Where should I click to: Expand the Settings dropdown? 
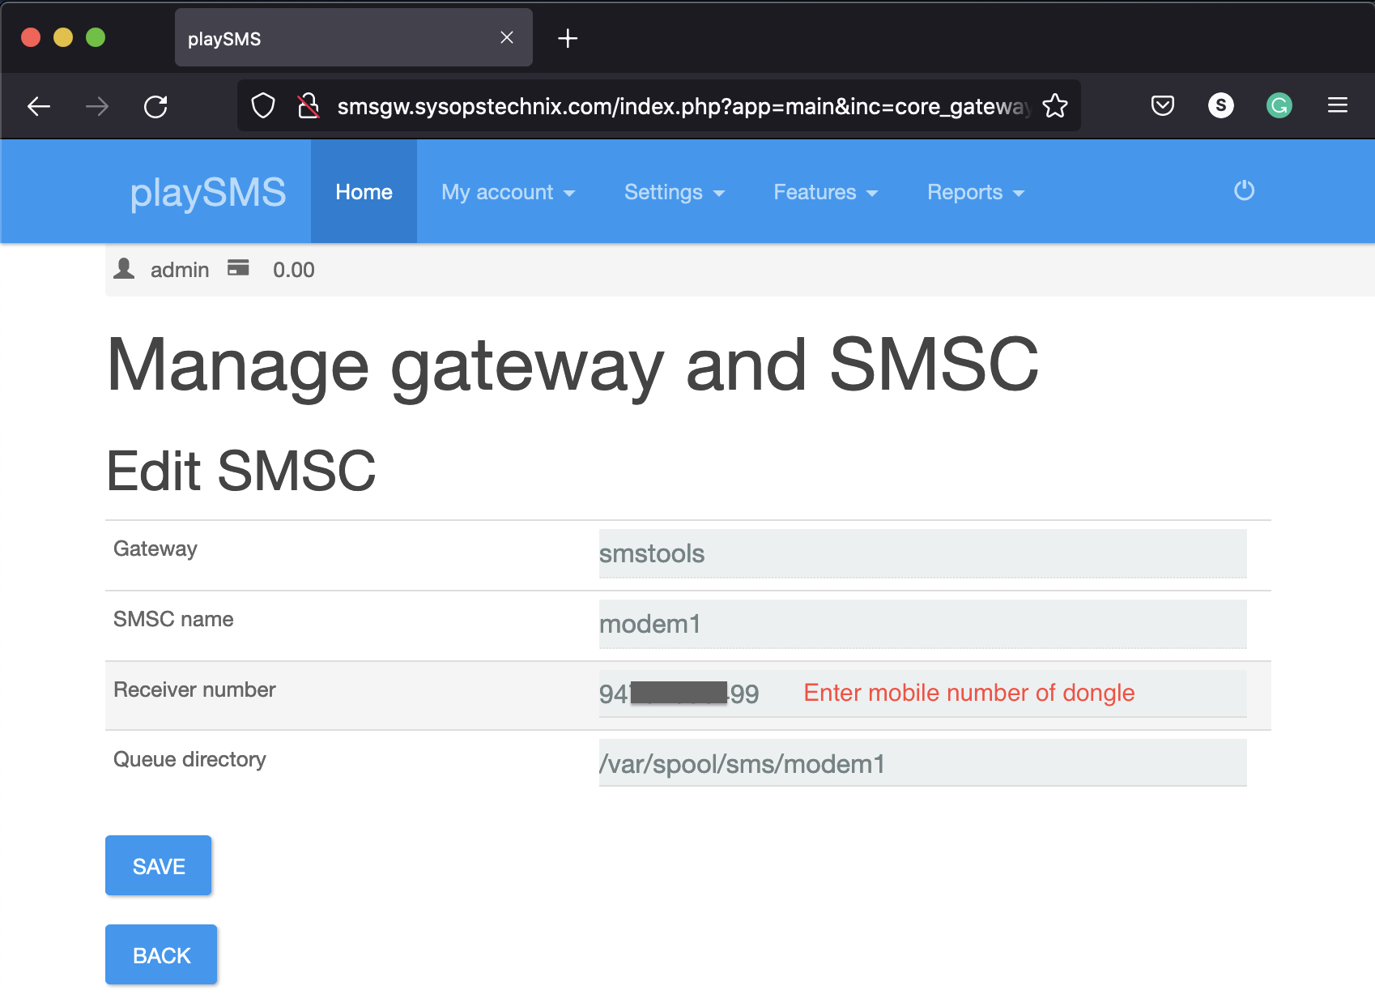click(x=674, y=192)
